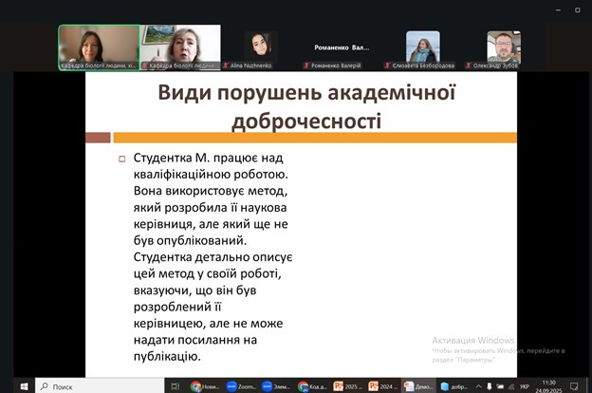The width and height of the screenshot is (592, 393).
Task: Click the Task View taskbar icon
Action: [x=175, y=386]
